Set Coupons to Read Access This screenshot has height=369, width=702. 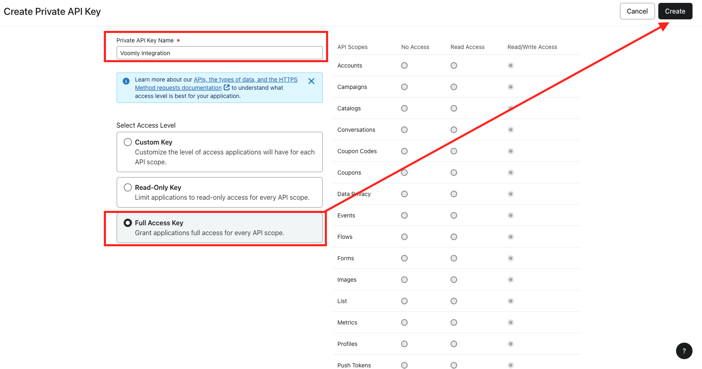pyautogui.click(x=454, y=173)
